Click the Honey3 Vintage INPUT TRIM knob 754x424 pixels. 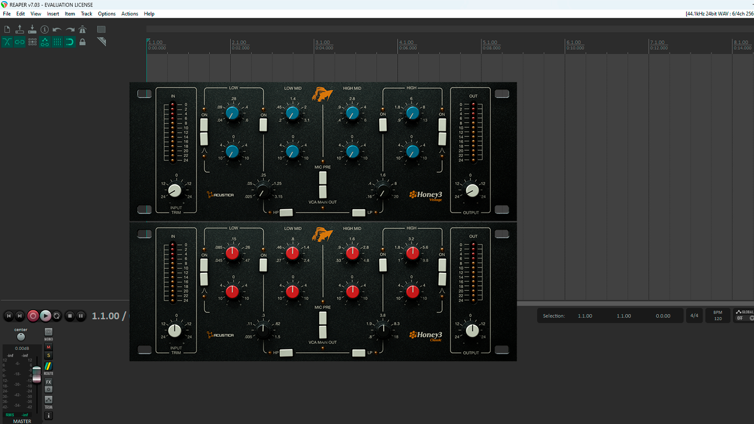pos(174,190)
